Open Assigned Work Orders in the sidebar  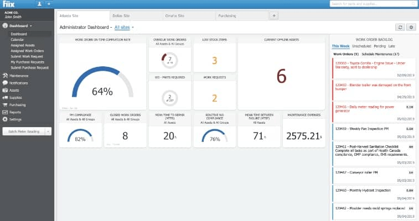point(27,51)
